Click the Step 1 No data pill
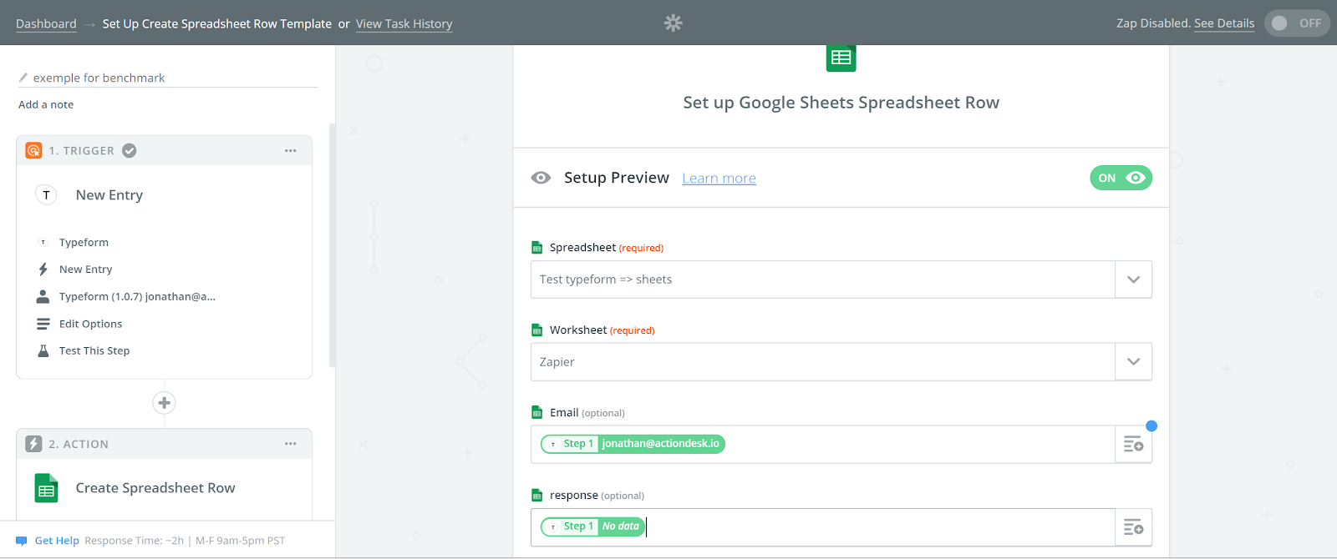The height and width of the screenshot is (559, 1337). (592, 526)
